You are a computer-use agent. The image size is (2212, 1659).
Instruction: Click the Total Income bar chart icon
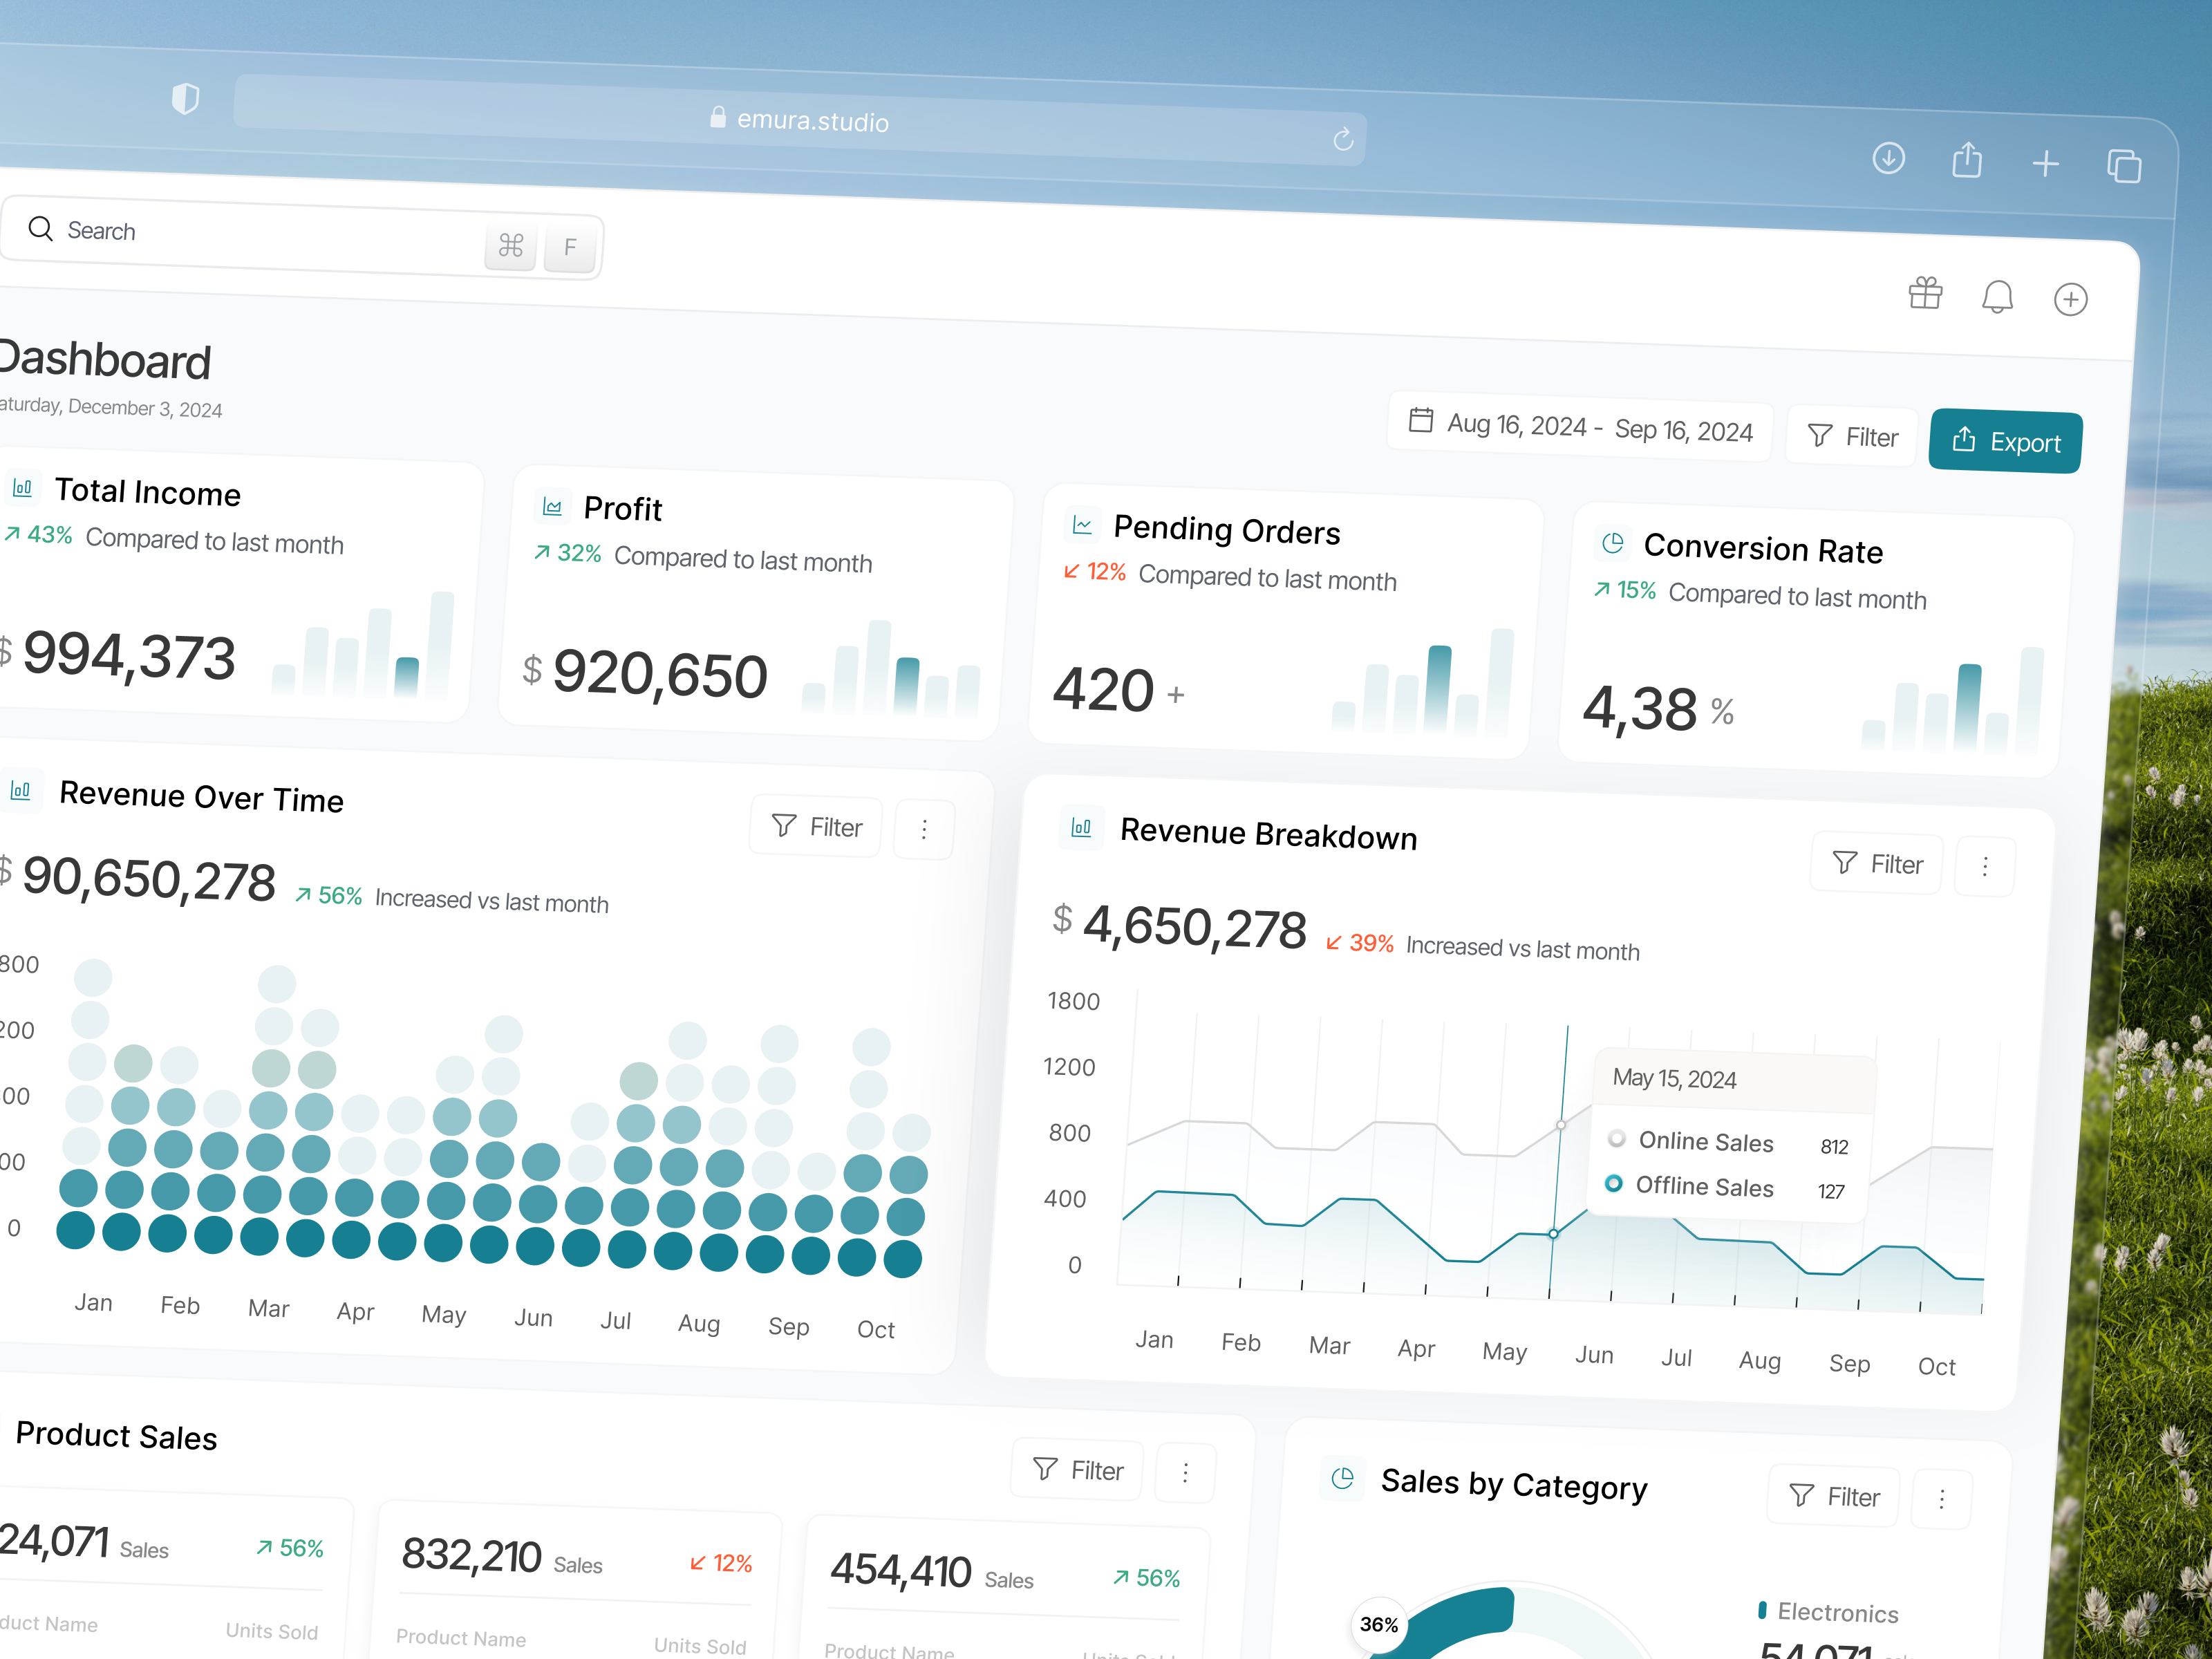(22, 489)
